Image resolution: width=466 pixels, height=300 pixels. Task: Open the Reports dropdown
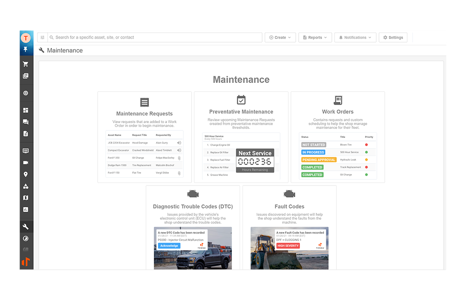pos(315,37)
